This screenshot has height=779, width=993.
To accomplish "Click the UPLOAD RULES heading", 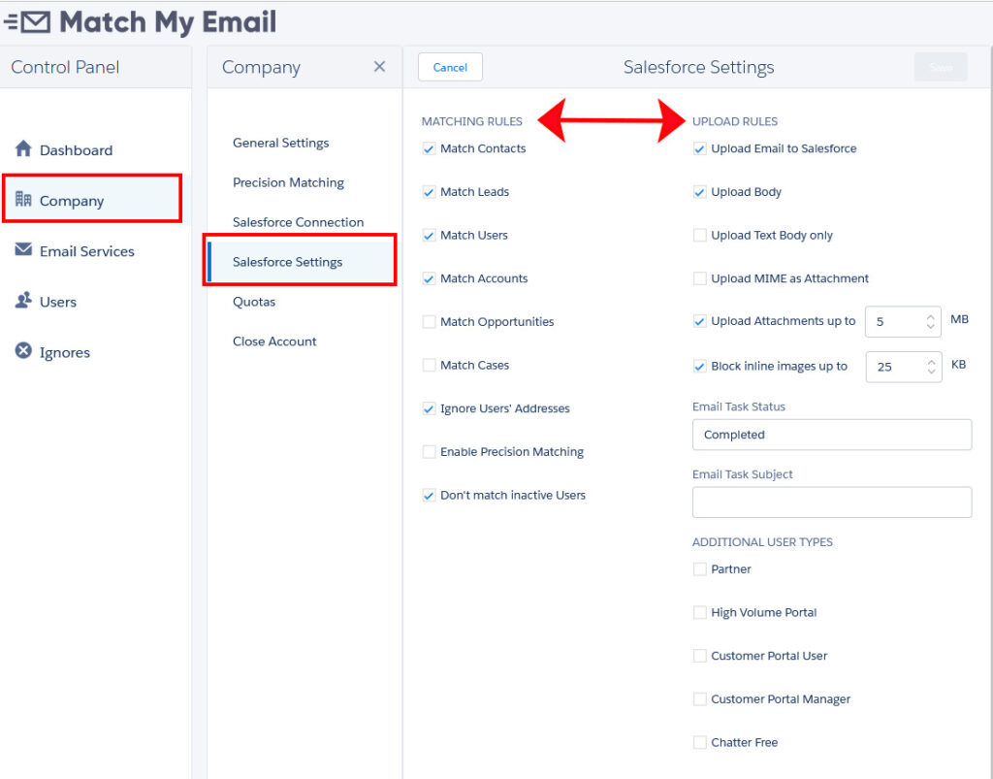I will pos(735,121).
